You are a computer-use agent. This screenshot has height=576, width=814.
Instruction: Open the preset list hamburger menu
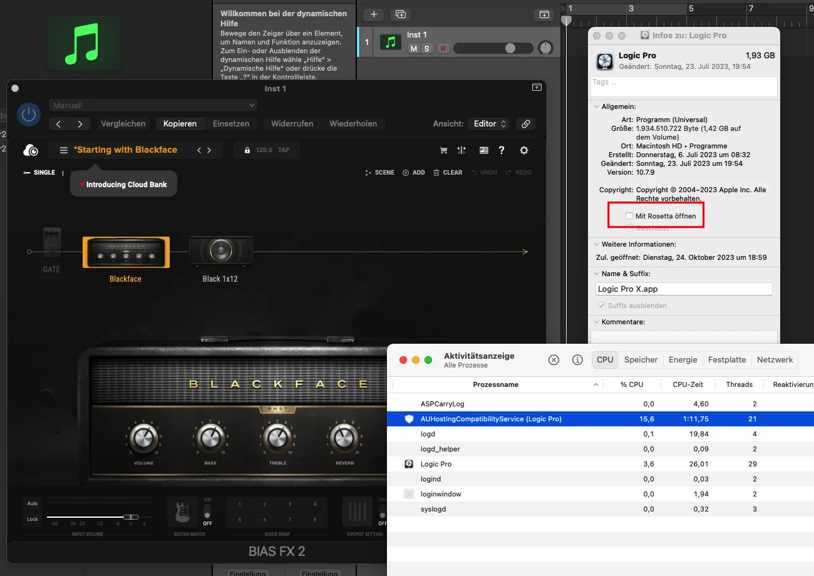[63, 150]
